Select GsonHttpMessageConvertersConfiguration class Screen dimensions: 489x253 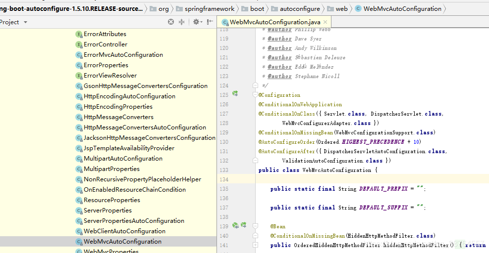pos(145,86)
